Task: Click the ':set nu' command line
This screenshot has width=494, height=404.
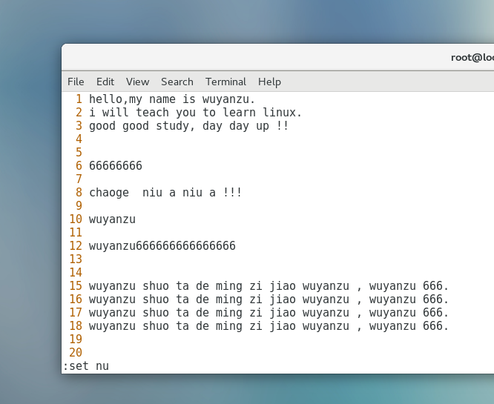Action: tap(86, 366)
